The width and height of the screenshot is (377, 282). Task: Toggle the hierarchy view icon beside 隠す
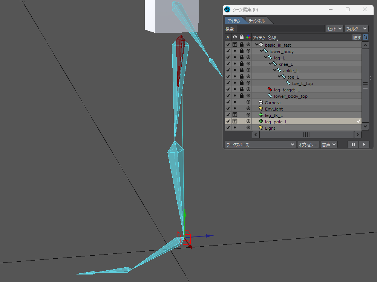[365, 37]
